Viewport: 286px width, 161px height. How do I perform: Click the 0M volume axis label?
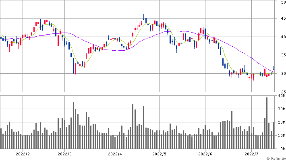pyautogui.click(x=282, y=149)
